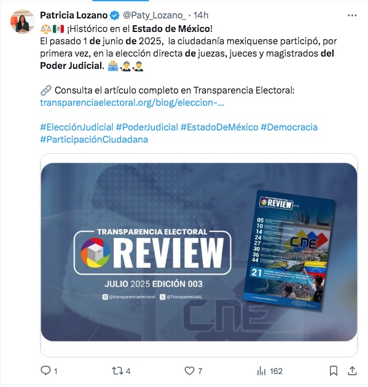Open the @Paty_Lozano_ handle

[x=154, y=15]
